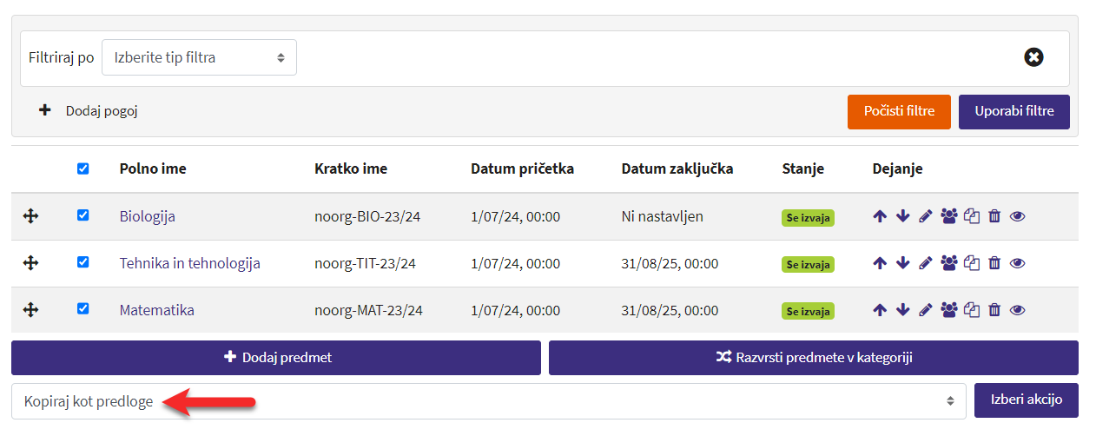1096x436 pixels.
Task: Click Razvrsti predmete v kategoriji button
Action: point(813,357)
